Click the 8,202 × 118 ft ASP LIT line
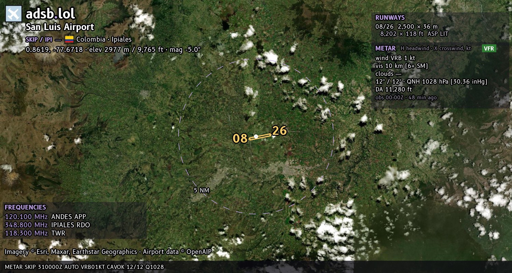 tap(414, 34)
